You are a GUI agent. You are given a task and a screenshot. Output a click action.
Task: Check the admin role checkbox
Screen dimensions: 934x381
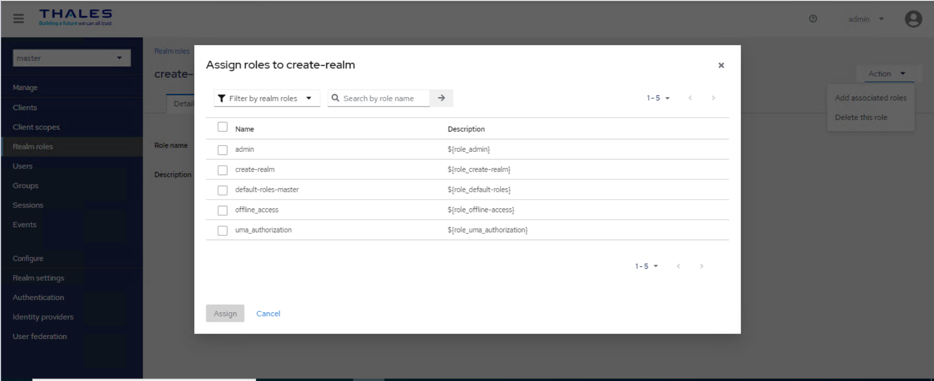click(x=223, y=150)
